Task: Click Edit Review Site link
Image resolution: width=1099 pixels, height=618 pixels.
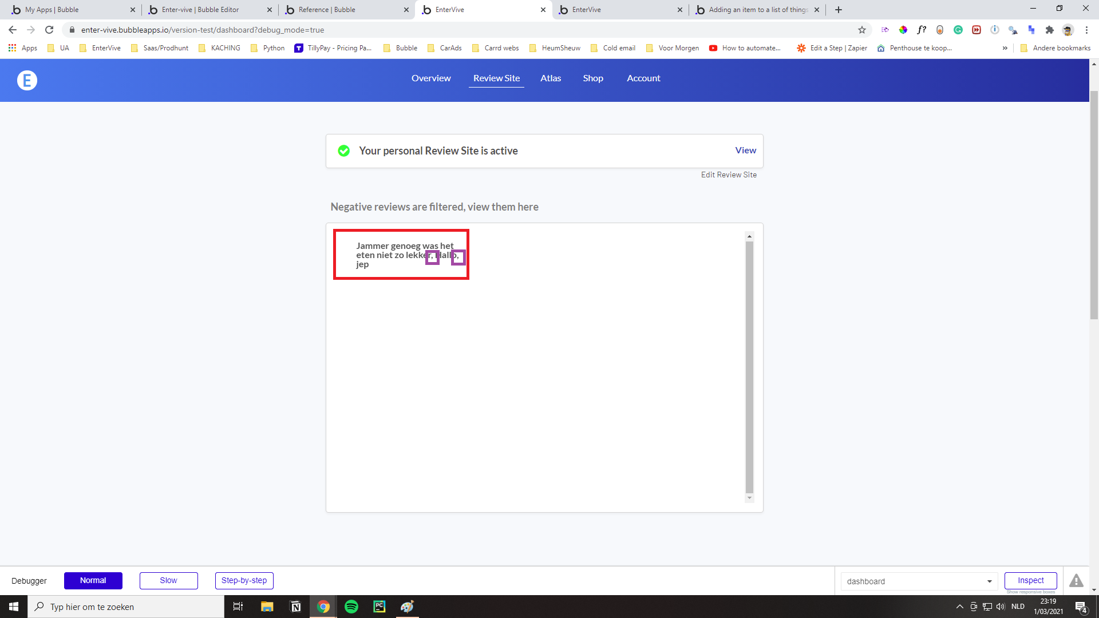Action: tap(729, 175)
